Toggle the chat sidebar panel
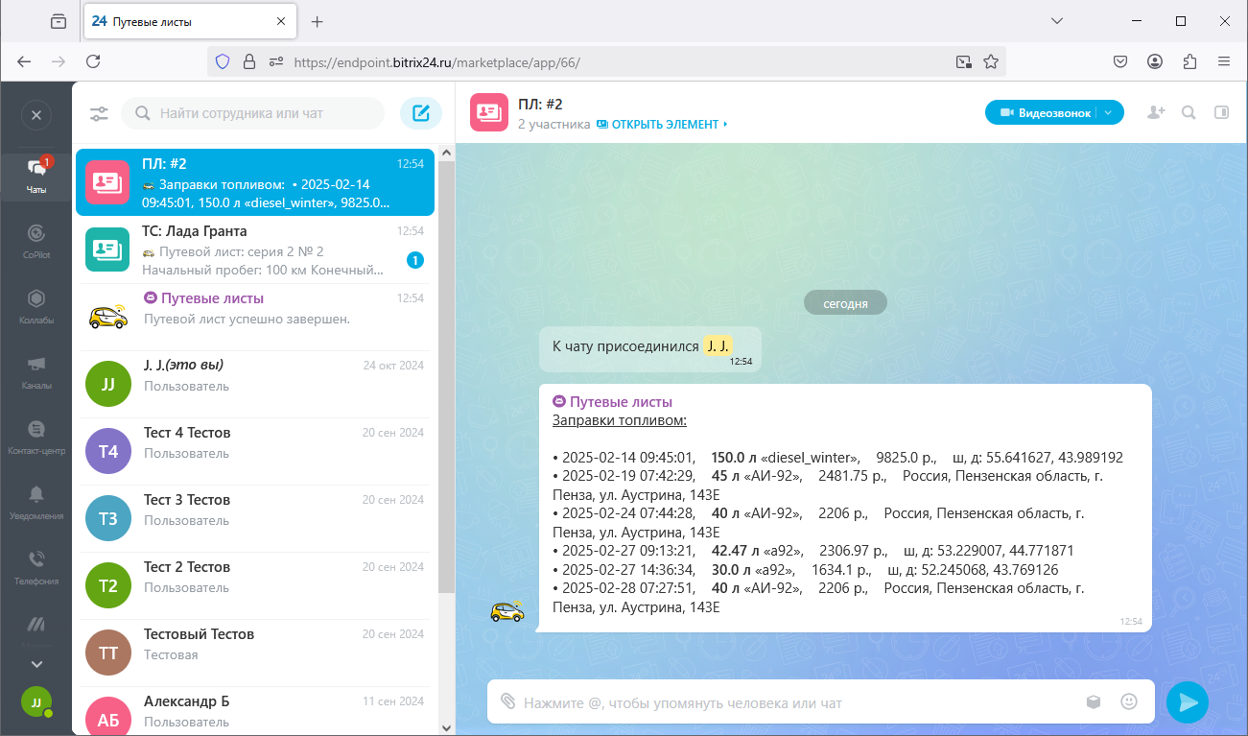 point(1221,113)
